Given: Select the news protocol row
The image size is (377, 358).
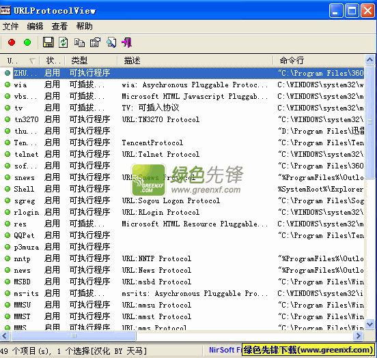Looking at the screenshot, I should click(182, 270).
